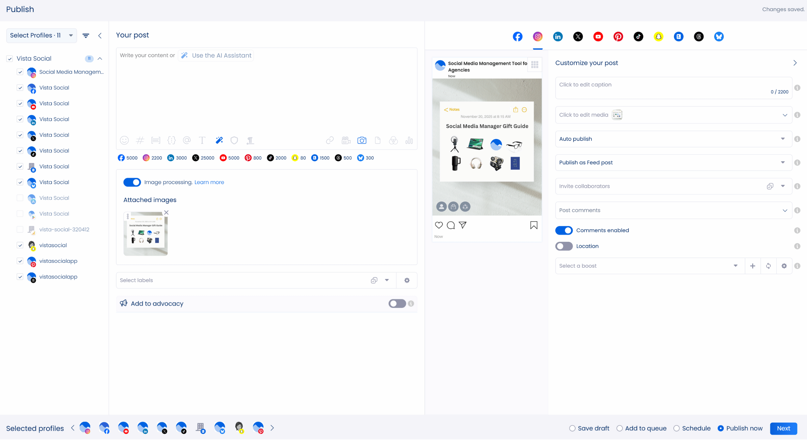Switch to the LinkedIn preview tab

tap(558, 37)
